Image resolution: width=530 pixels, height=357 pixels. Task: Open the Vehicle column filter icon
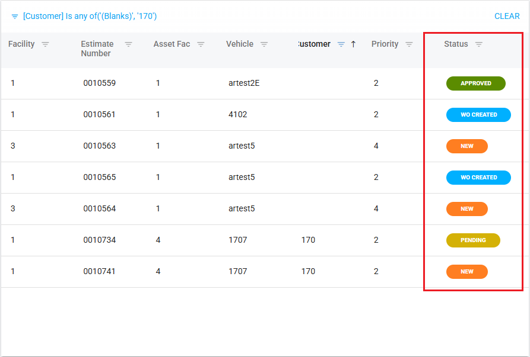point(264,44)
